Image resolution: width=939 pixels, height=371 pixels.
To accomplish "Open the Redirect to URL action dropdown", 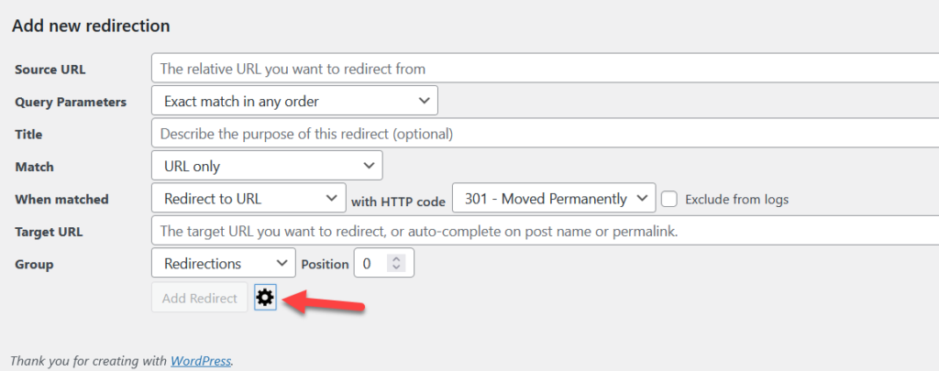I will coord(249,198).
